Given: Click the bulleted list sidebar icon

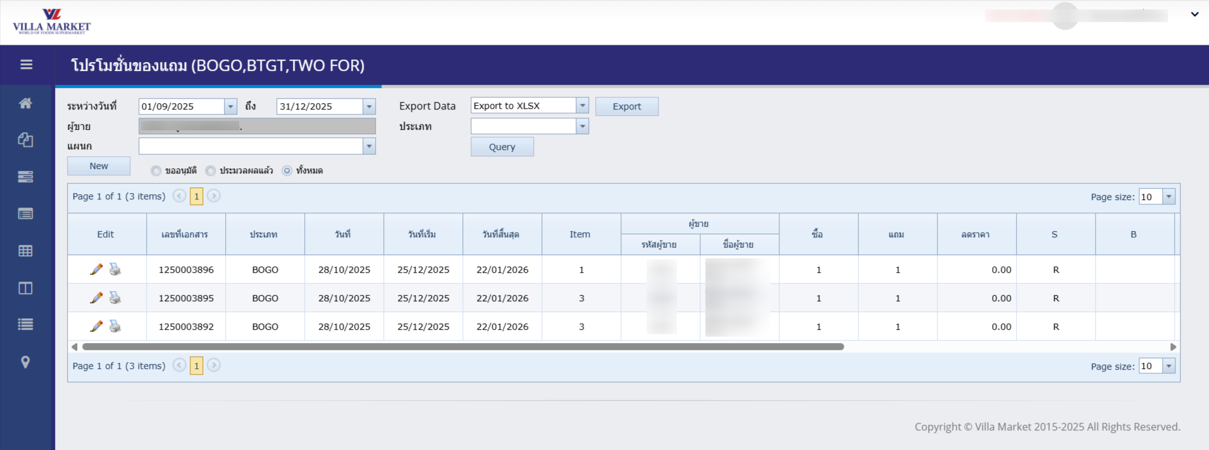Looking at the screenshot, I should tap(25, 325).
